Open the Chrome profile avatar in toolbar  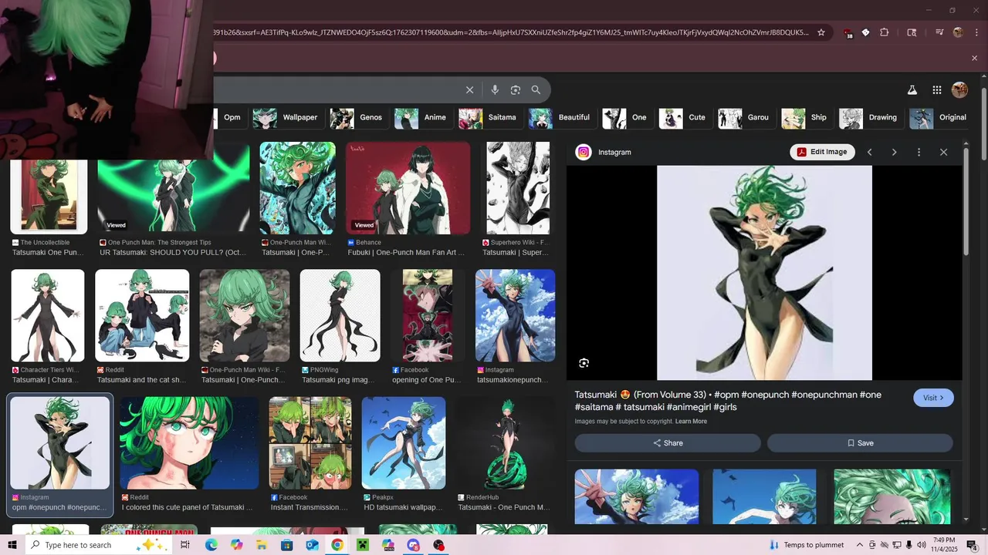click(x=959, y=32)
